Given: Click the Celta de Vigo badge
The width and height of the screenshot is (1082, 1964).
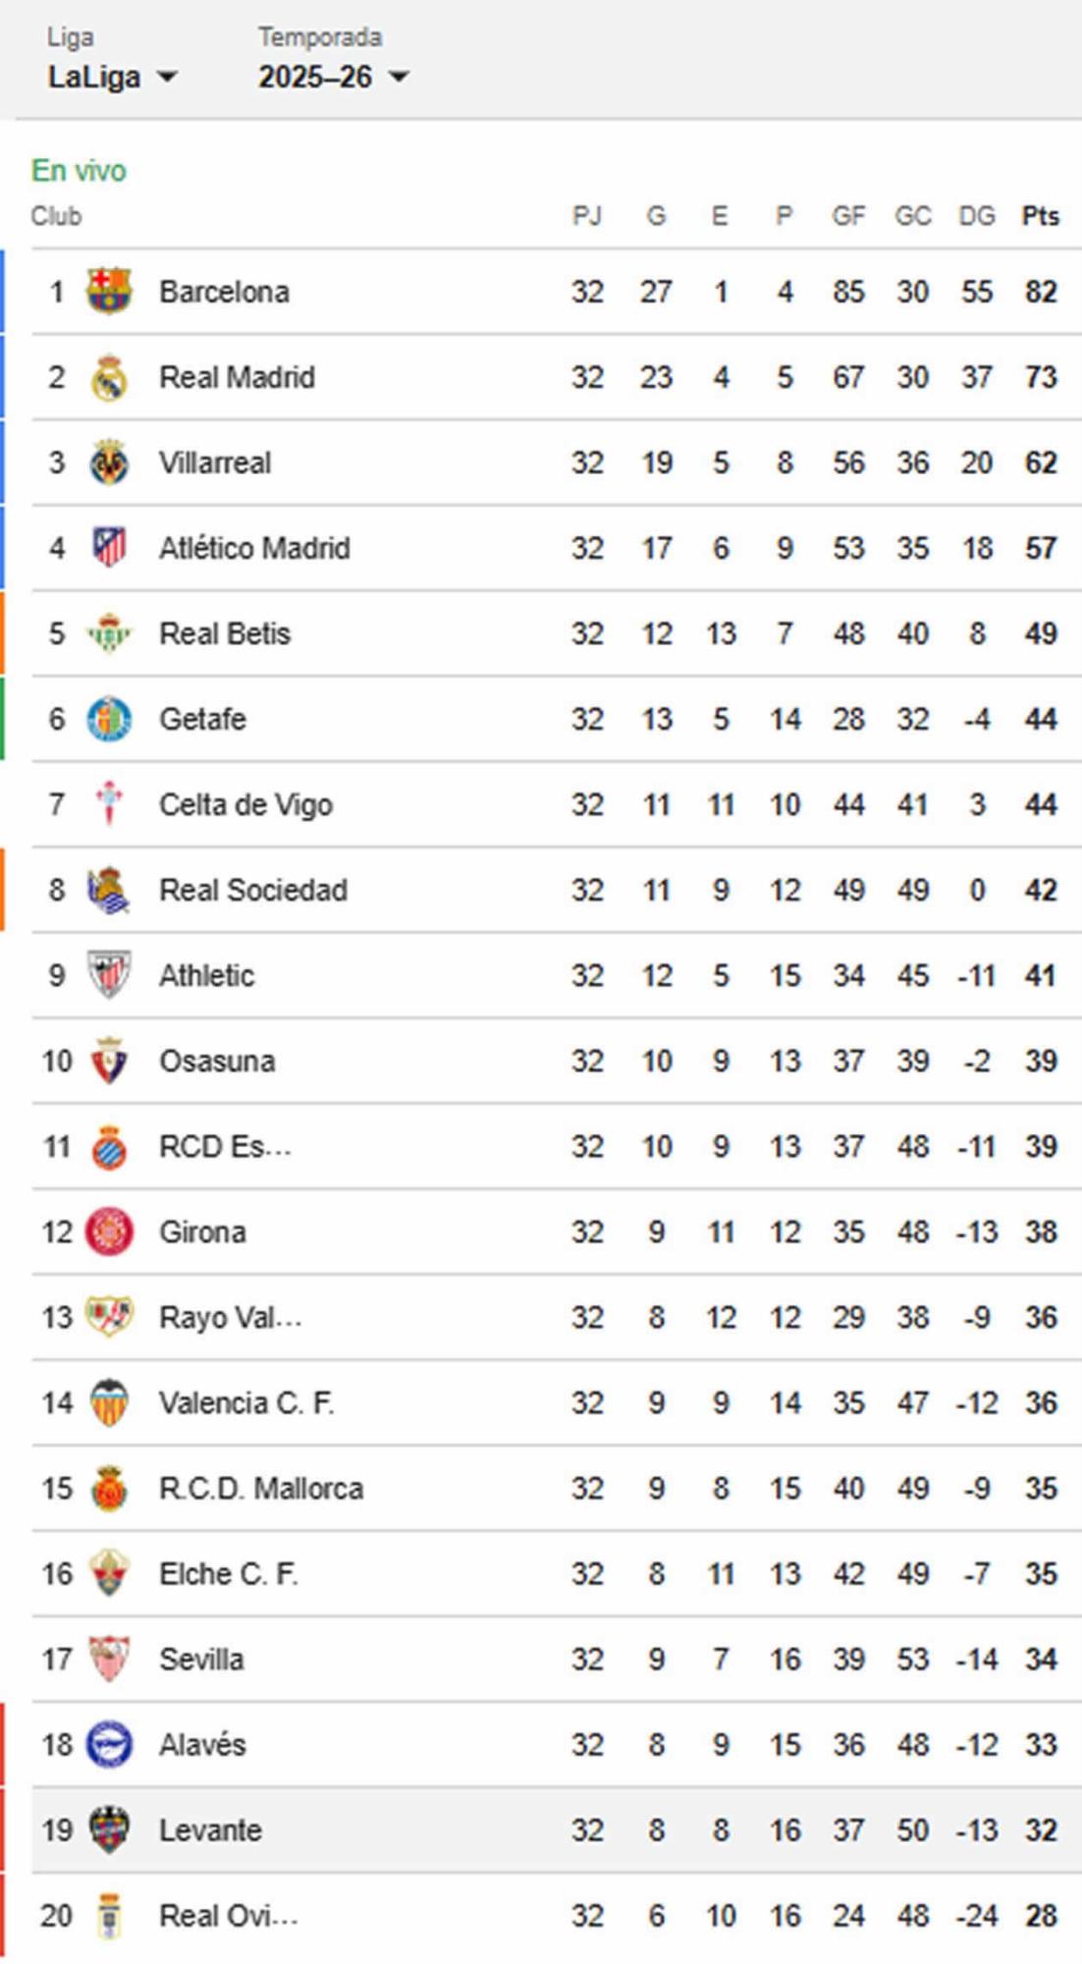Looking at the screenshot, I should click(108, 804).
